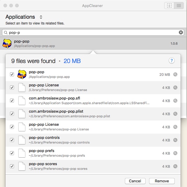Reveal /Library pop-pop License in Finder
Viewport: 187px width, 187px height.
175,88
